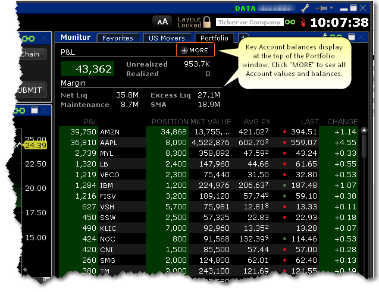Click the aA font size button
The image size is (379, 292).
(162, 22)
